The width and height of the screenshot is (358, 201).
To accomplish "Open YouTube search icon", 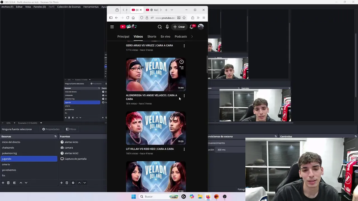I will click(x=160, y=27).
